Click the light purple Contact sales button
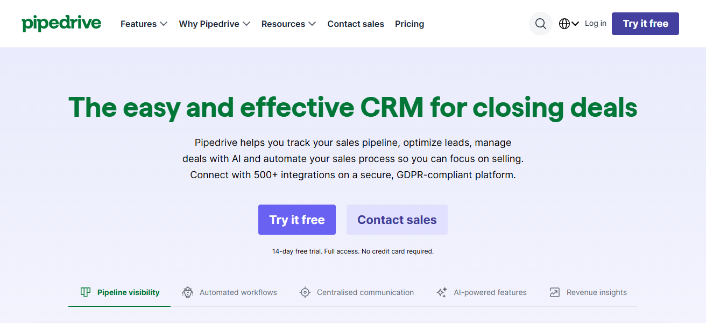The image size is (706, 323). pos(397,220)
